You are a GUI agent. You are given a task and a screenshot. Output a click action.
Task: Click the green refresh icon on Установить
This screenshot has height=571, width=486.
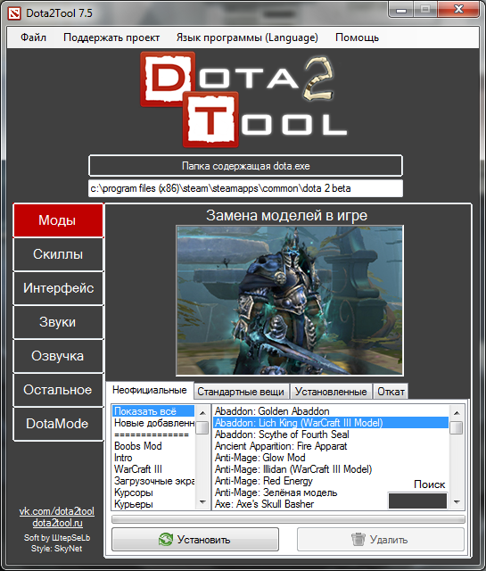coord(166,539)
